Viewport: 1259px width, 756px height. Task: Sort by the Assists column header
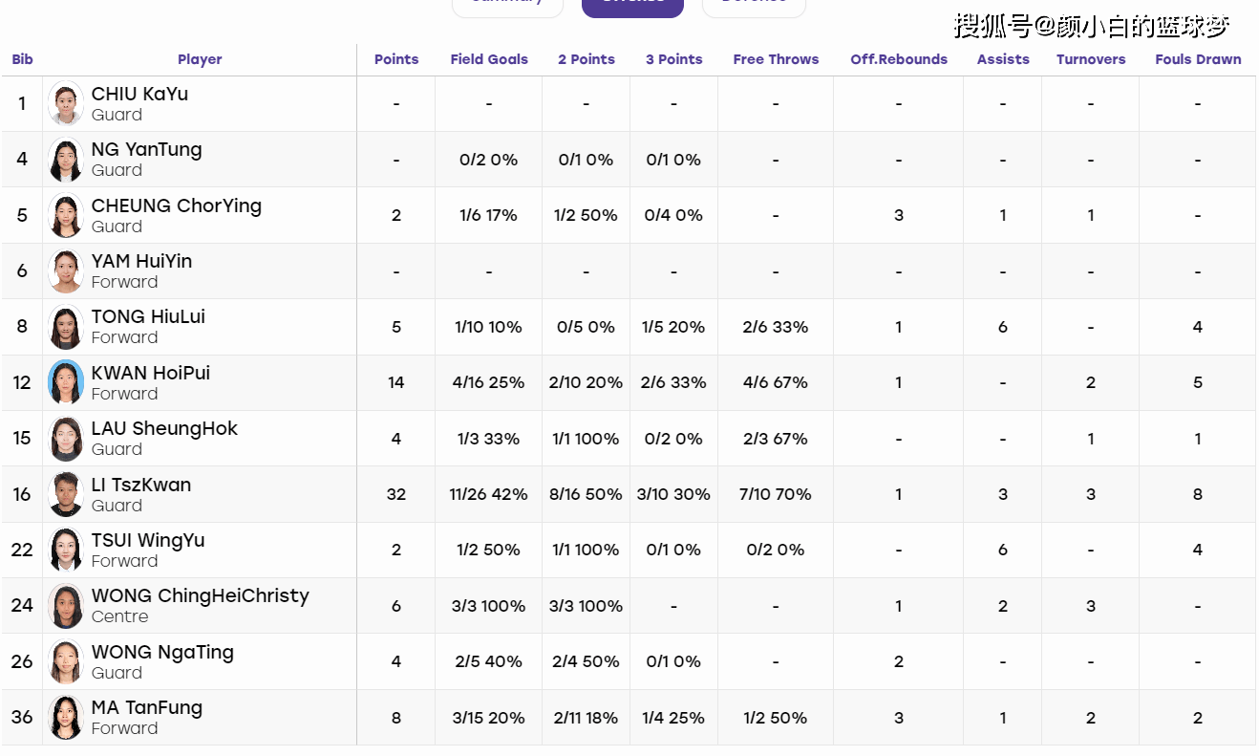[x=1003, y=59]
